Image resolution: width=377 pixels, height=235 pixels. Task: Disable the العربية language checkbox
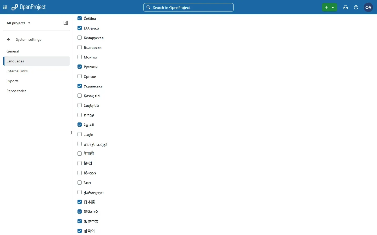pyautogui.click(x=80, y=125)
